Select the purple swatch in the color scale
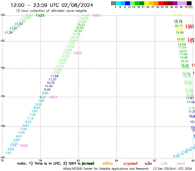Image resolution: width=195 pixels, height=171 pixels. 175,3
